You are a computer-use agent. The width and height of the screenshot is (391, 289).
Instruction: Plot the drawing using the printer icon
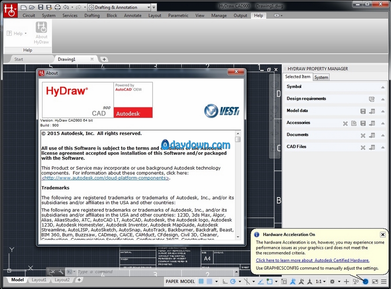click(58, 7)
